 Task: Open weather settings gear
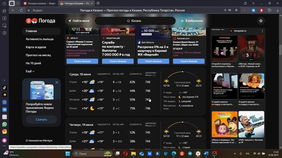point(261,21)
